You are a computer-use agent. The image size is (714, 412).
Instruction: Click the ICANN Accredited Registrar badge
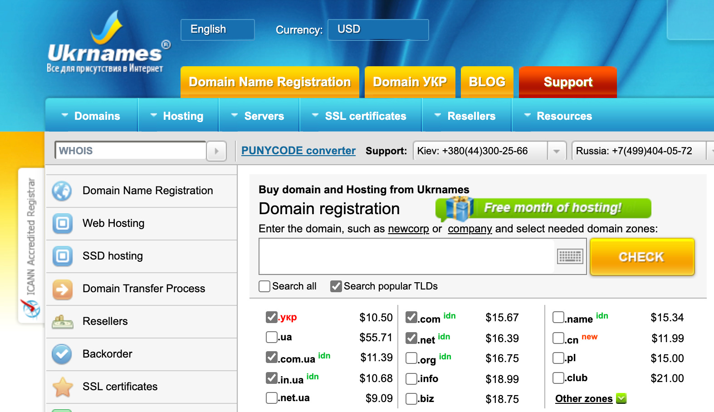tap(31, 245)
